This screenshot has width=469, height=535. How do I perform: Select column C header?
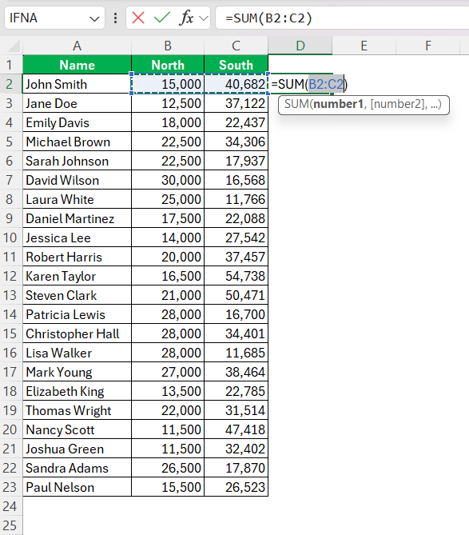coord(236,46)
